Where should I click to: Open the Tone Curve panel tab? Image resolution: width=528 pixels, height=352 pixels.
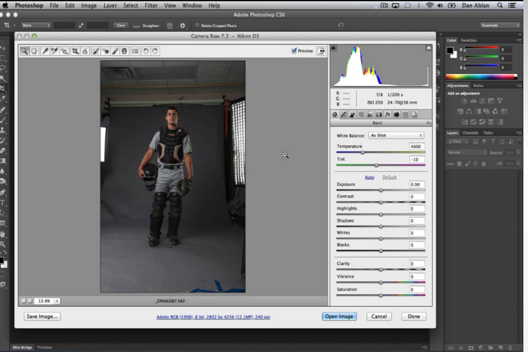tap(344, 114)
